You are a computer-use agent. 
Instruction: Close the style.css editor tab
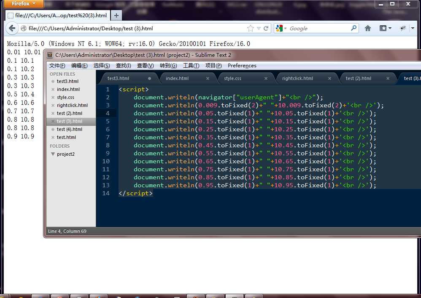(266, 79)
